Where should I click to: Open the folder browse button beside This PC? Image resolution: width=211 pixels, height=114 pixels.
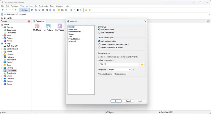[142, 64]
